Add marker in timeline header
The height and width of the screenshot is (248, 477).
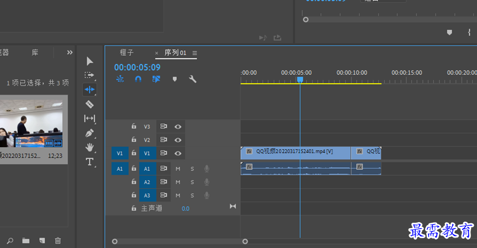175,79
